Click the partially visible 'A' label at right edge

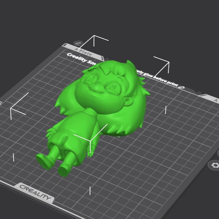[x=215, y=101]
